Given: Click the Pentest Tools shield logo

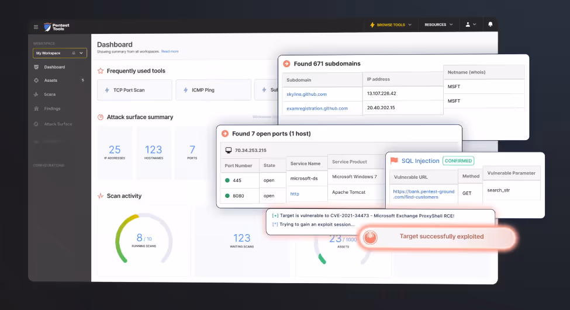Looking at the screenshot, I should tap(47, 27).
